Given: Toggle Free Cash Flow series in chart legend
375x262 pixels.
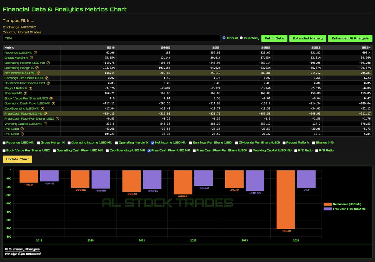Looking at the screenshot, I should (x=345, y=209).
